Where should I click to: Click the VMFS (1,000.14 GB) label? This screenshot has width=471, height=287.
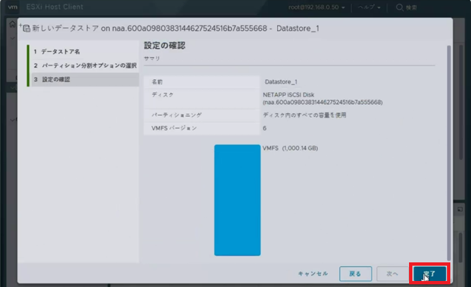coord(290,148)
